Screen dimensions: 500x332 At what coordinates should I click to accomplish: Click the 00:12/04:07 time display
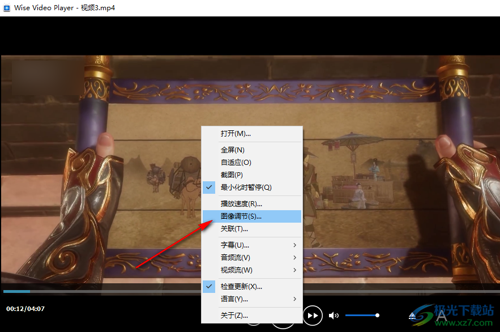(x=25, y=309)
